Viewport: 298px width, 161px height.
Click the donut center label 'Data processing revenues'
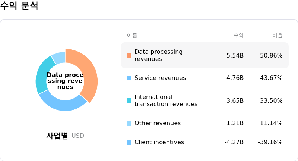tap(65, 81)
